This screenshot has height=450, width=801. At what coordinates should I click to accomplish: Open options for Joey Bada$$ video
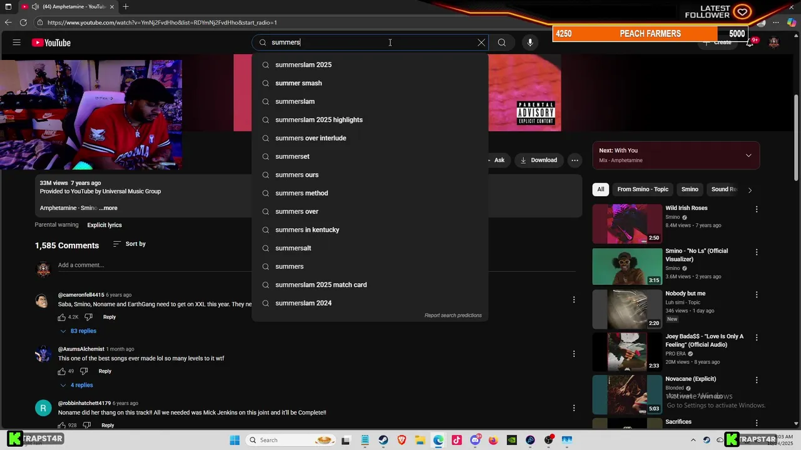tap(757, 337)
